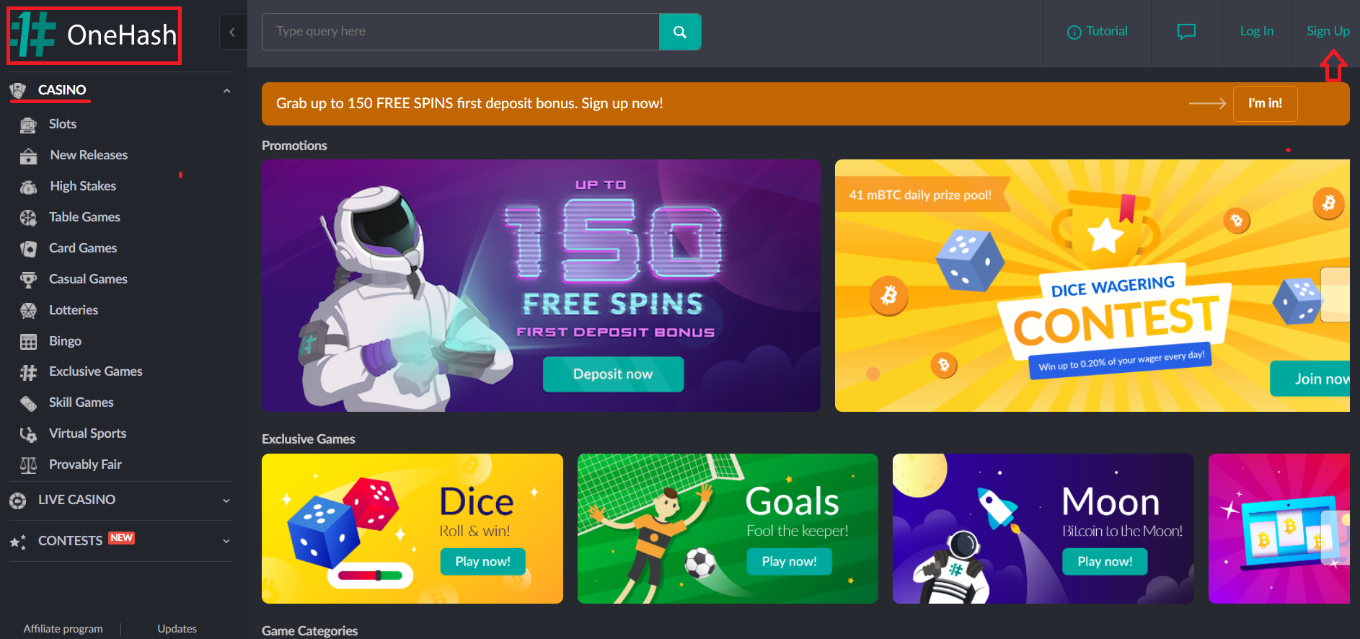Click the Virtual Sports icon

pos(28,434)
